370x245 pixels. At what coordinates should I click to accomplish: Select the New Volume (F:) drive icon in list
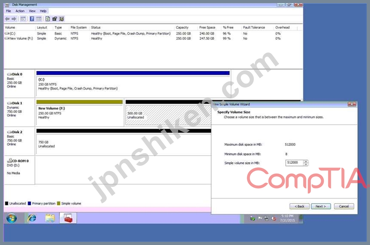7,38
